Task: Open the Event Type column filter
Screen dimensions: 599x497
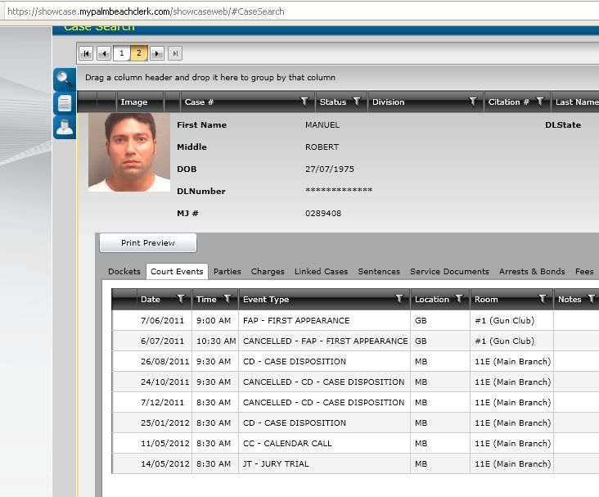Action: pyautogui.click(x=399, y=300)
